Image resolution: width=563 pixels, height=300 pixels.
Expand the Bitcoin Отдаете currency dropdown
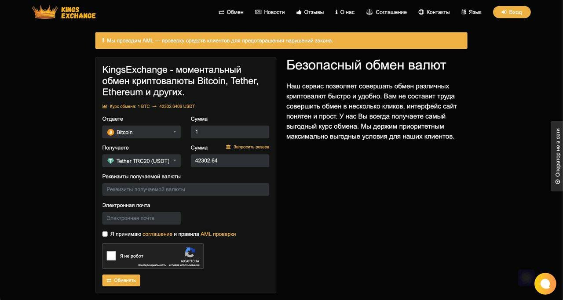click(x=141, y=132)
